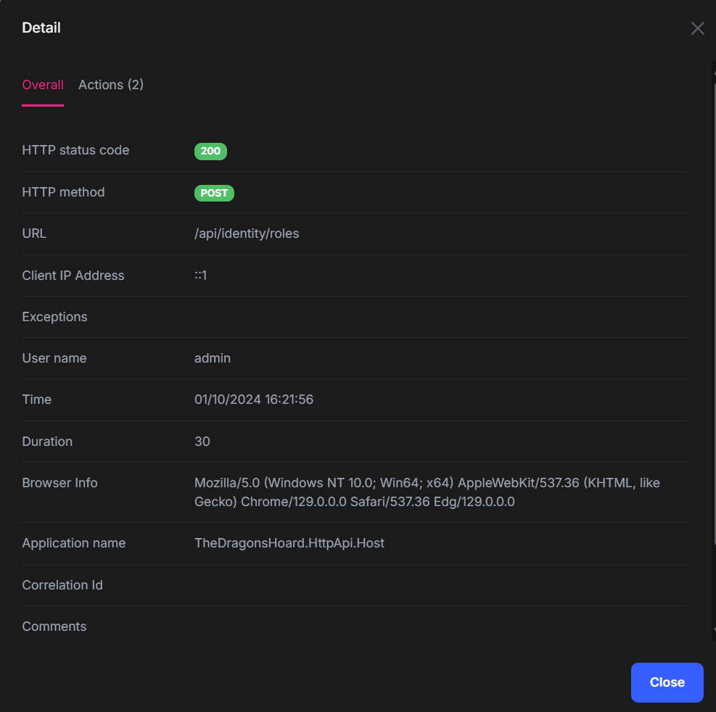This screenshot has height=712, width=716.
Task: Switch to the Actions (2) tab
Action: [111, 85]
